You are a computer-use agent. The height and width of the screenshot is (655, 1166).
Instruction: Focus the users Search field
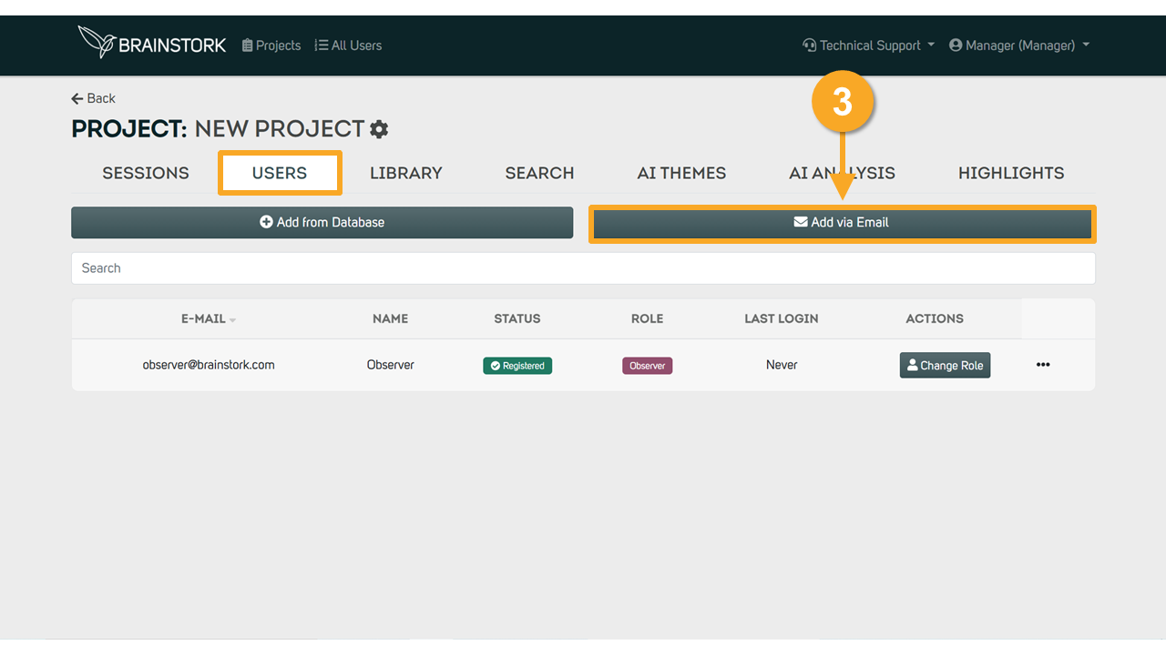point(583,268)
